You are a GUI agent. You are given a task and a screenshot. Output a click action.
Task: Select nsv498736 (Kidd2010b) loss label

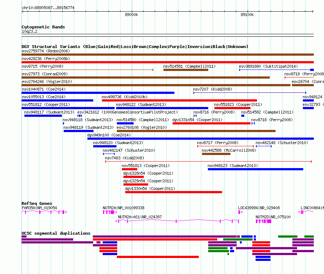point(125,97)
